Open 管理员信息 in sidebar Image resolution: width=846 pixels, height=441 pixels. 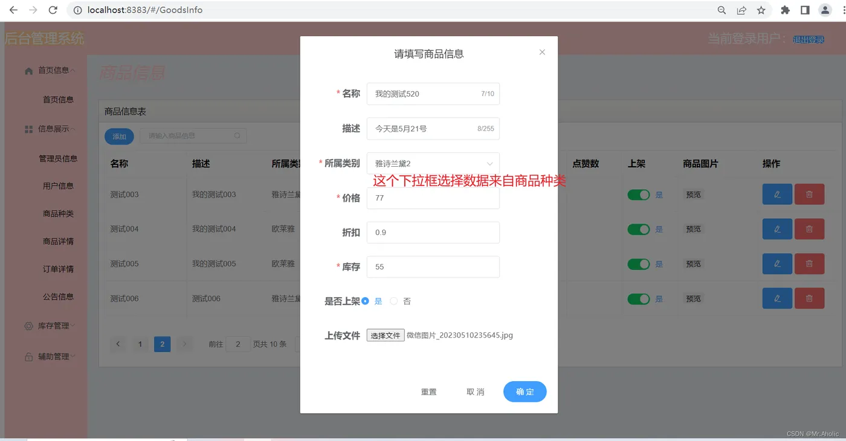coord(58,158)
